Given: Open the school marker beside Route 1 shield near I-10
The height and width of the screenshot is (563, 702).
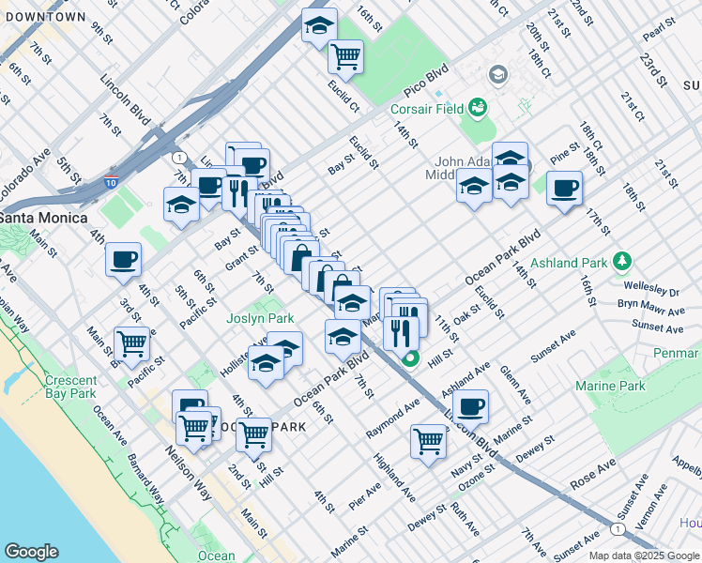Looking at the screenshot, I should (181, 205).
